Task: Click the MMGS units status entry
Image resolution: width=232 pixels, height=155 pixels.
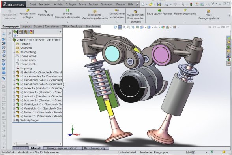Action: (x=190, y=152)
